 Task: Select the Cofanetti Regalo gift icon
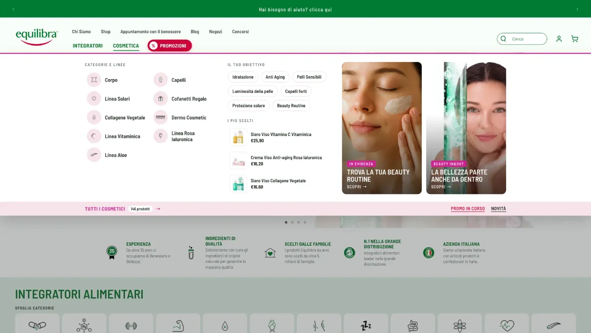(x=160, y=99)
